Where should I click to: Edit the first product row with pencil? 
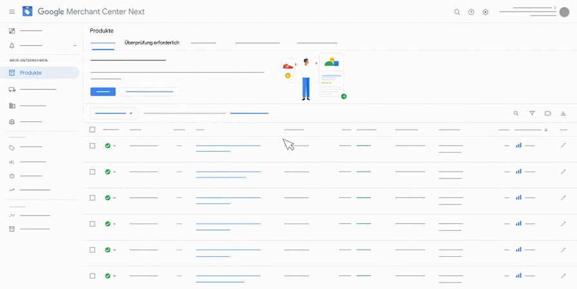(563, 146)
